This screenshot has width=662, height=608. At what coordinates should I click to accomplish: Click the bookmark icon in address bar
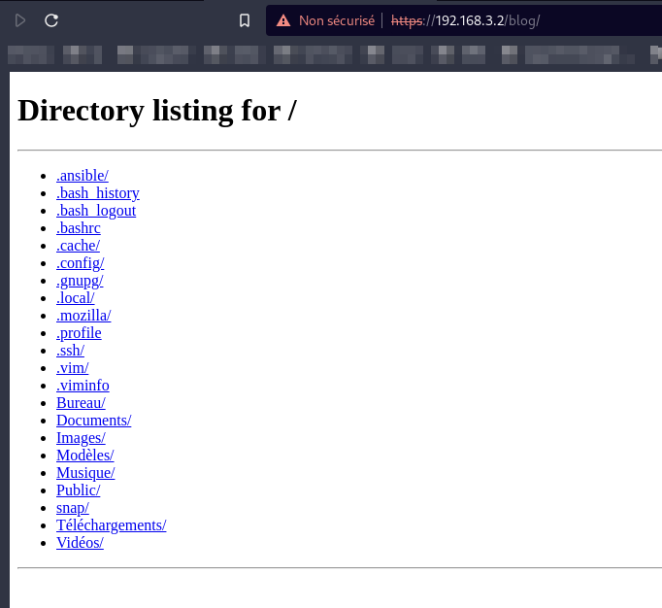click(x=245, y=20)
